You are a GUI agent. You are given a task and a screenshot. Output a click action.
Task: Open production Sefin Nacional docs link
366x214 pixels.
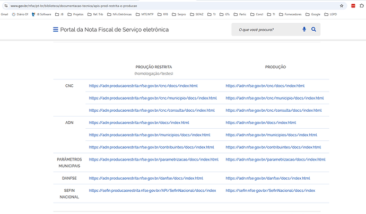270,190
